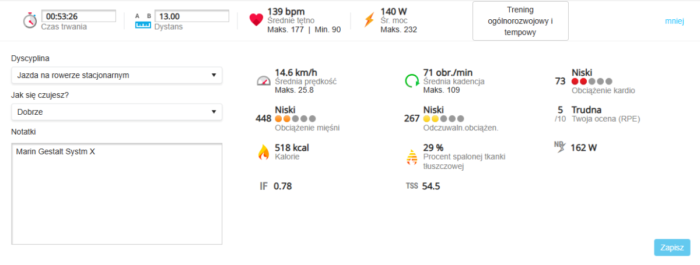Click the red heart rate icon

point(256,20)
